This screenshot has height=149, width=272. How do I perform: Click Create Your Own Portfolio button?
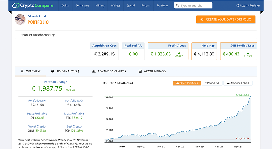coord(226,19)
